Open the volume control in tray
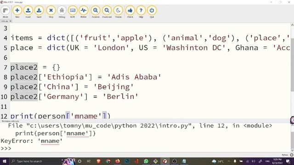Viewport: 294px width, 165px height. point(254,161)
